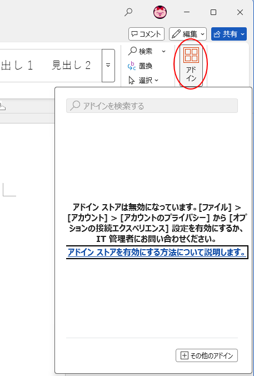This screenshot has width=254, height=376.
Task: Maximize the Word window
Action: click(213, 12)
